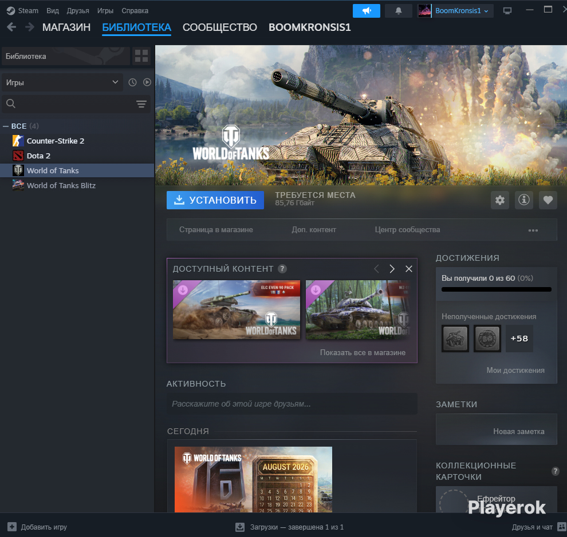The width and height of the screenshot is (567, 537).
Task: Open the Друзья menu
Action: click(78, 11)
